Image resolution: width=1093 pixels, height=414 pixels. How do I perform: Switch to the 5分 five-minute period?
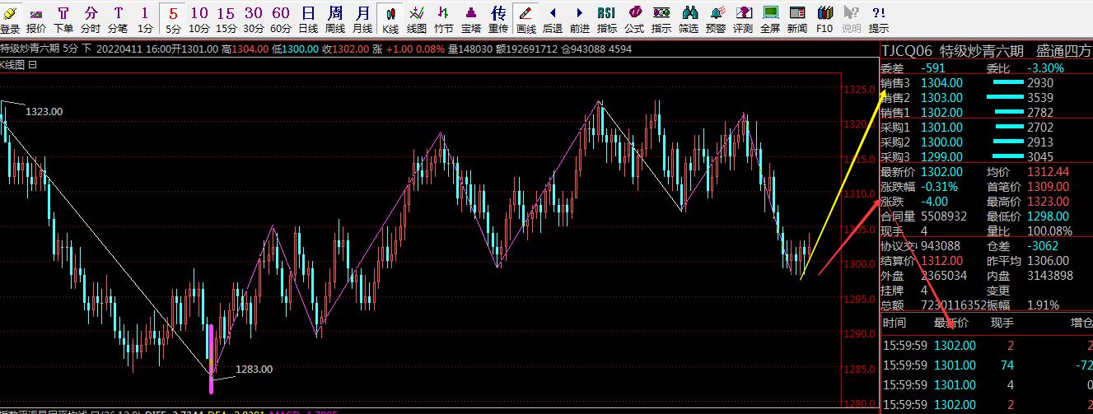[173, 18]
